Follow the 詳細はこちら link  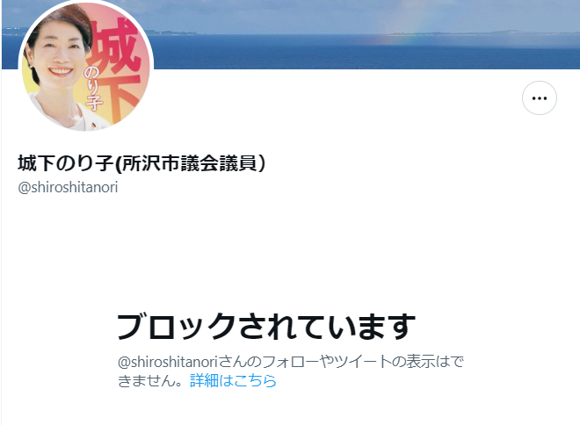pyautogui.click(x=233, y=380)
